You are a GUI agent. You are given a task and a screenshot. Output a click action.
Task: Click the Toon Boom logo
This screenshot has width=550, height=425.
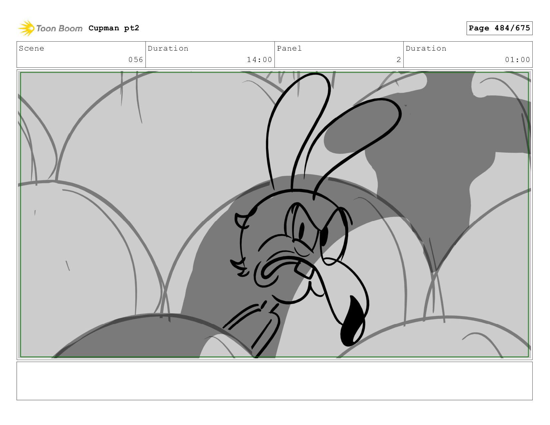click(50, 28)
